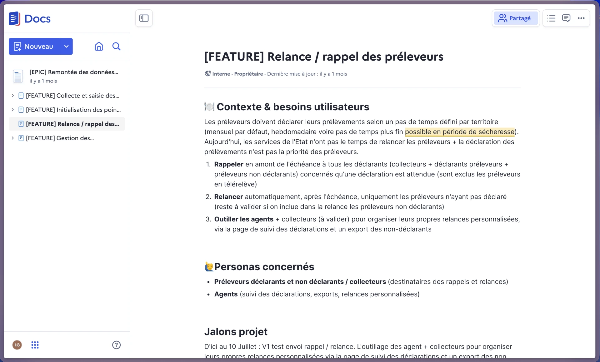Open the EPIC Remontée des données doc

coord(67,76)
